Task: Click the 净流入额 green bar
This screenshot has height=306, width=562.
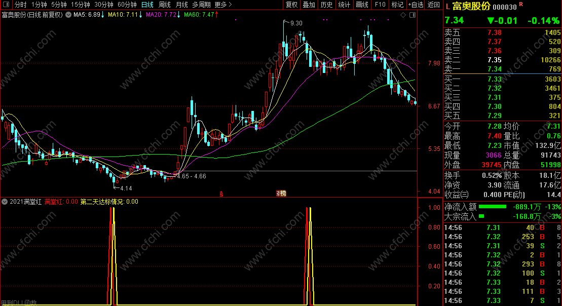Action: tap(493, 207)
